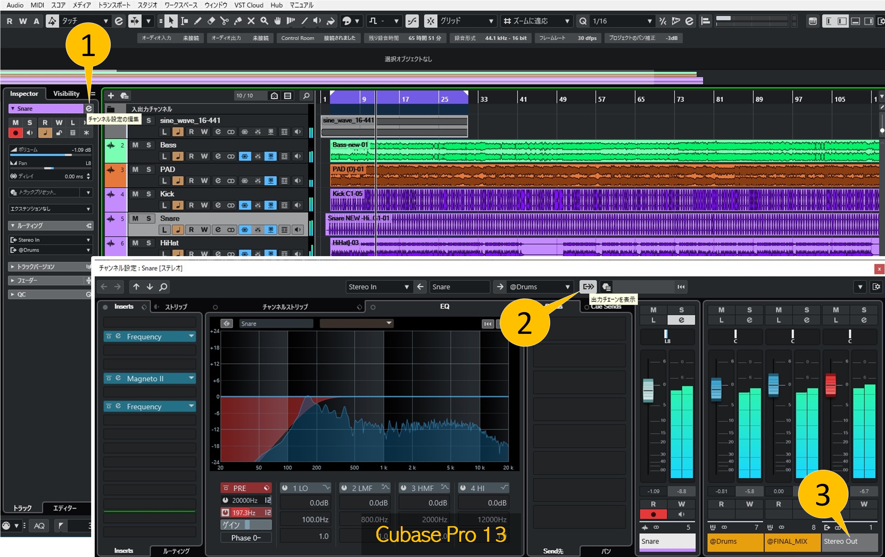This screenshot has height=557, width=885.
Task: Search channels in Channel Settings window
Action: pos(163,287)
